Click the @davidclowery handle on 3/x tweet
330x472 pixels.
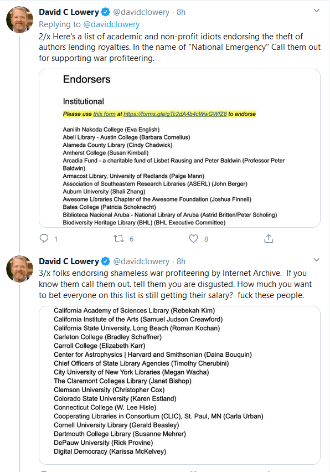(141, 261)
